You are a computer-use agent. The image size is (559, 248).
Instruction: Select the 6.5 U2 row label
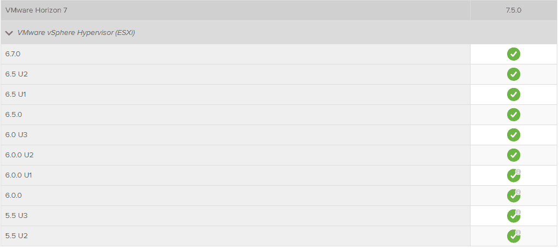16,74
